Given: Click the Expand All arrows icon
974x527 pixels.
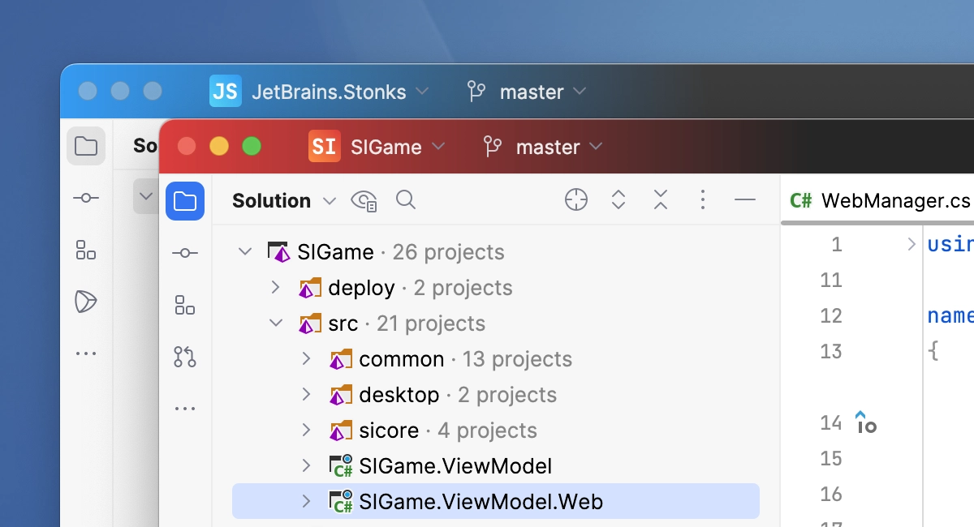Looking at the screenshot, I should tap(618, 200).
